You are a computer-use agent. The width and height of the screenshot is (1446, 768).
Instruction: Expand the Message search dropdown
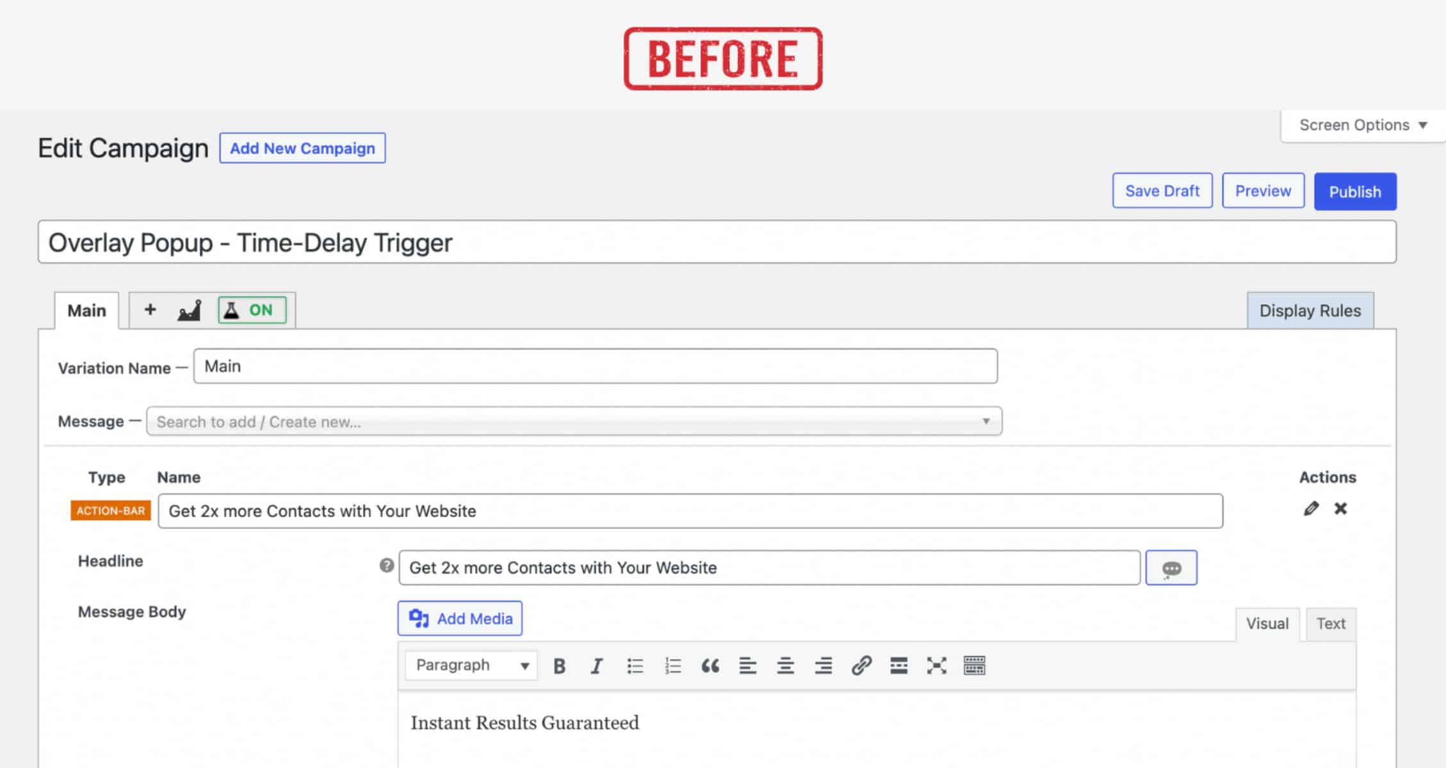click(x=986, y=421)
